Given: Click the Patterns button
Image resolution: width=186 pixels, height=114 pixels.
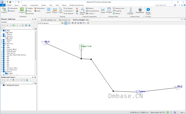Looking at the screenshot, I should click(90, 8).
